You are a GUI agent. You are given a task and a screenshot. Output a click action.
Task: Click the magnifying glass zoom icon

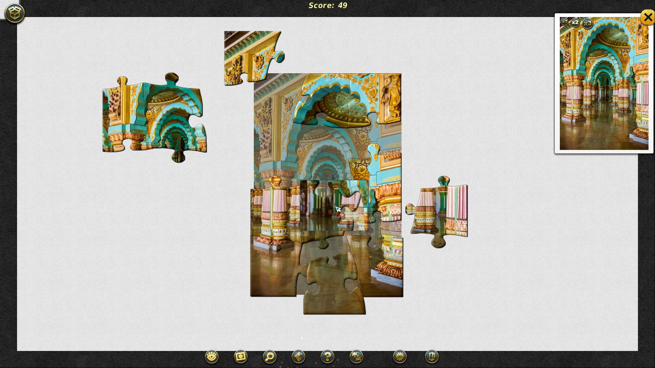pyautogui.click(x=270, y=357)
